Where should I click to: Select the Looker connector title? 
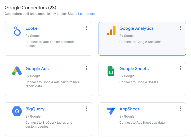pos(32,28)
